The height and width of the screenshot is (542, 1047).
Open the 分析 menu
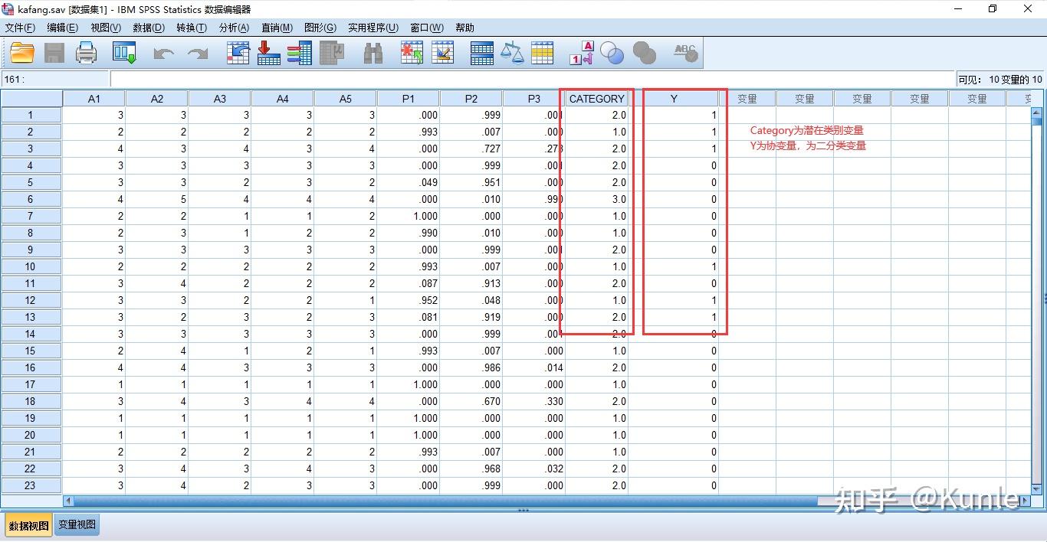(234, 28)
